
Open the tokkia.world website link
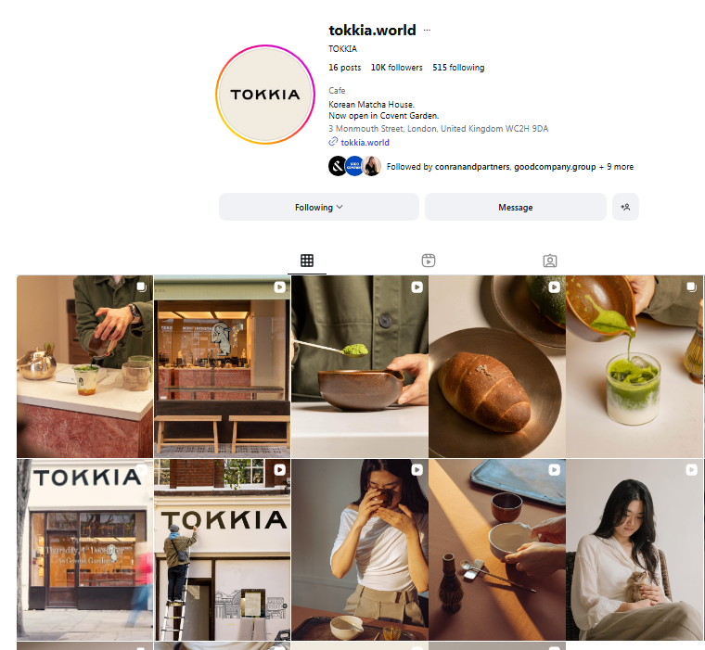[x=365, y=143]
